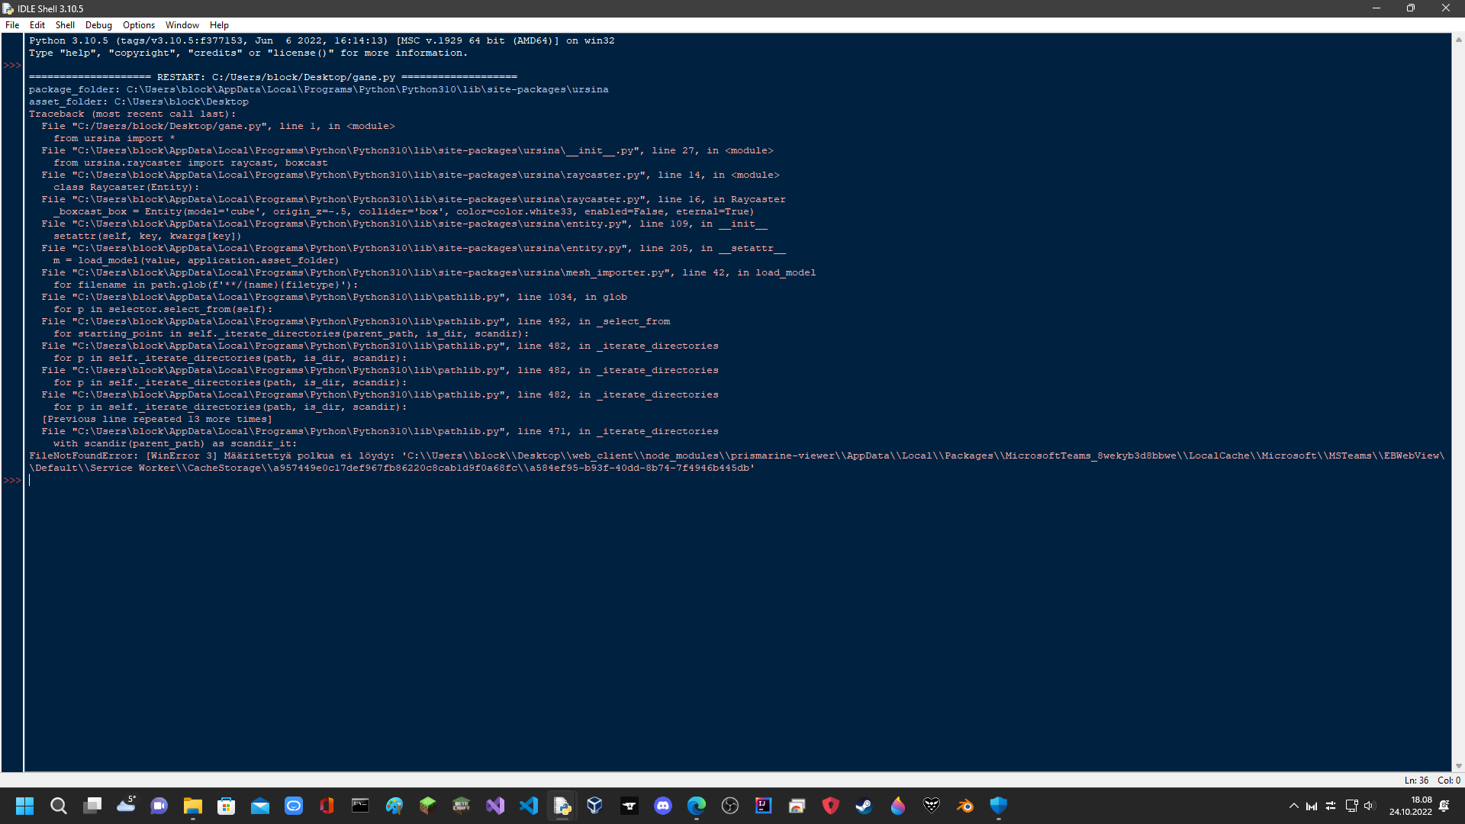Open the Debug menu
1465x824 pixels.
(x=98, y=24)
